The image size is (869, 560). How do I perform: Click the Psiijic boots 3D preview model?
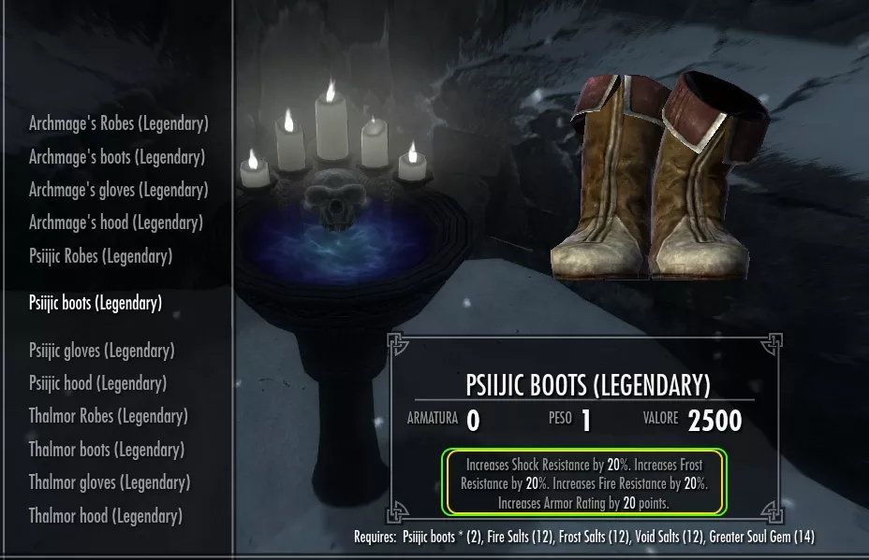coord(660,176)
